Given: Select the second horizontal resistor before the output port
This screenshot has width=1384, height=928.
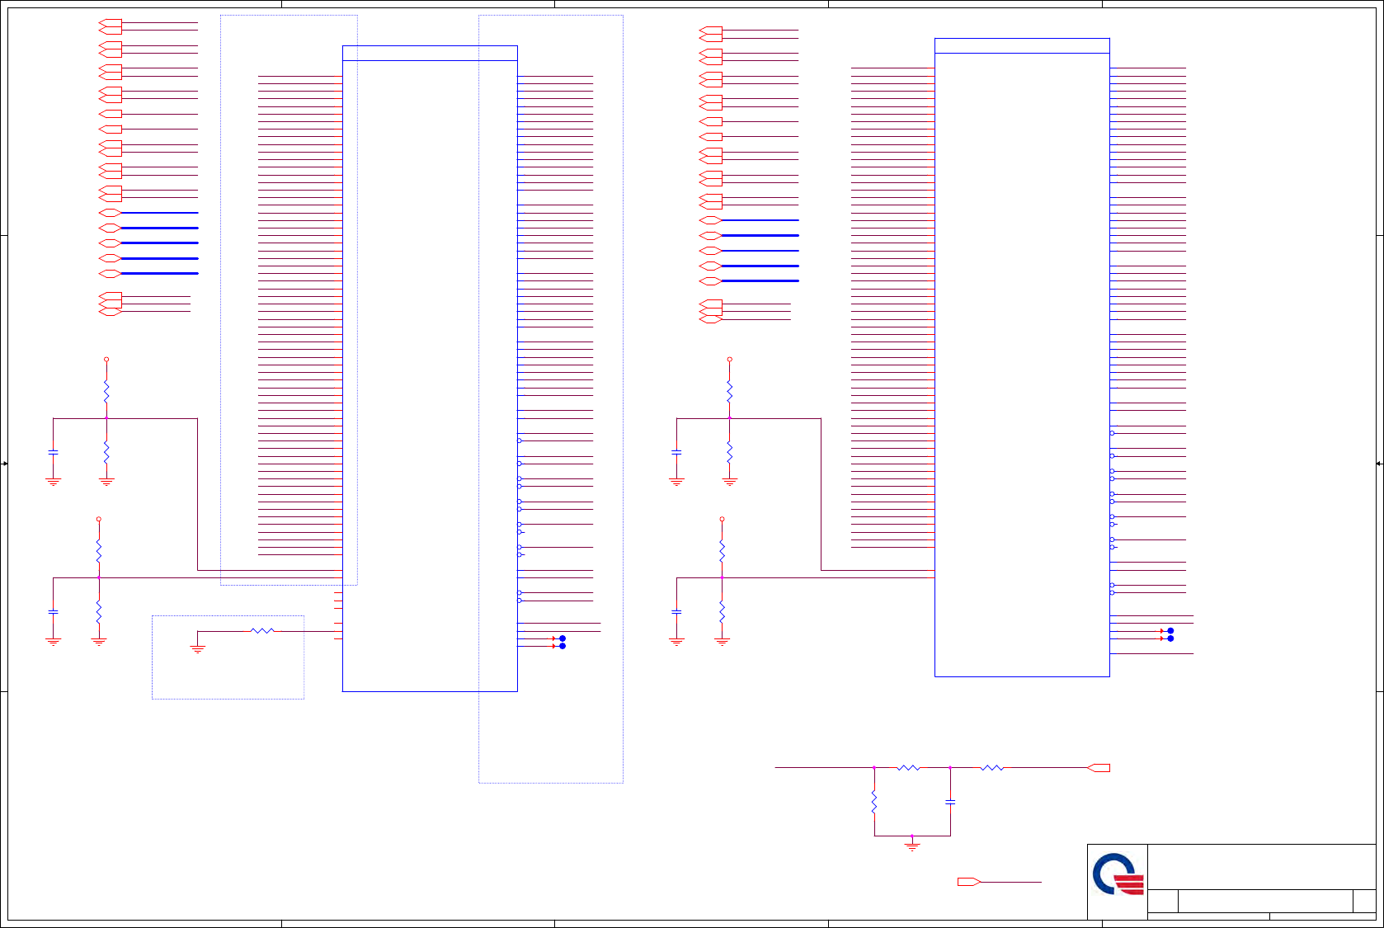Looking at the screenshot, I should (x=992, y=768).
